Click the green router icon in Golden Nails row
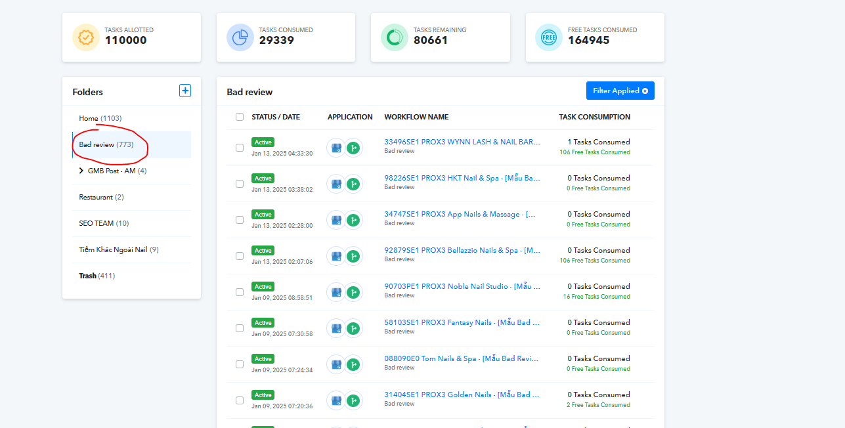 (x=353, y=400)
